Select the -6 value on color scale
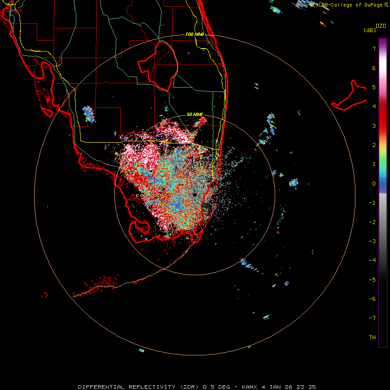This screenshot has height=390, width=390. [x=372, y=299]
